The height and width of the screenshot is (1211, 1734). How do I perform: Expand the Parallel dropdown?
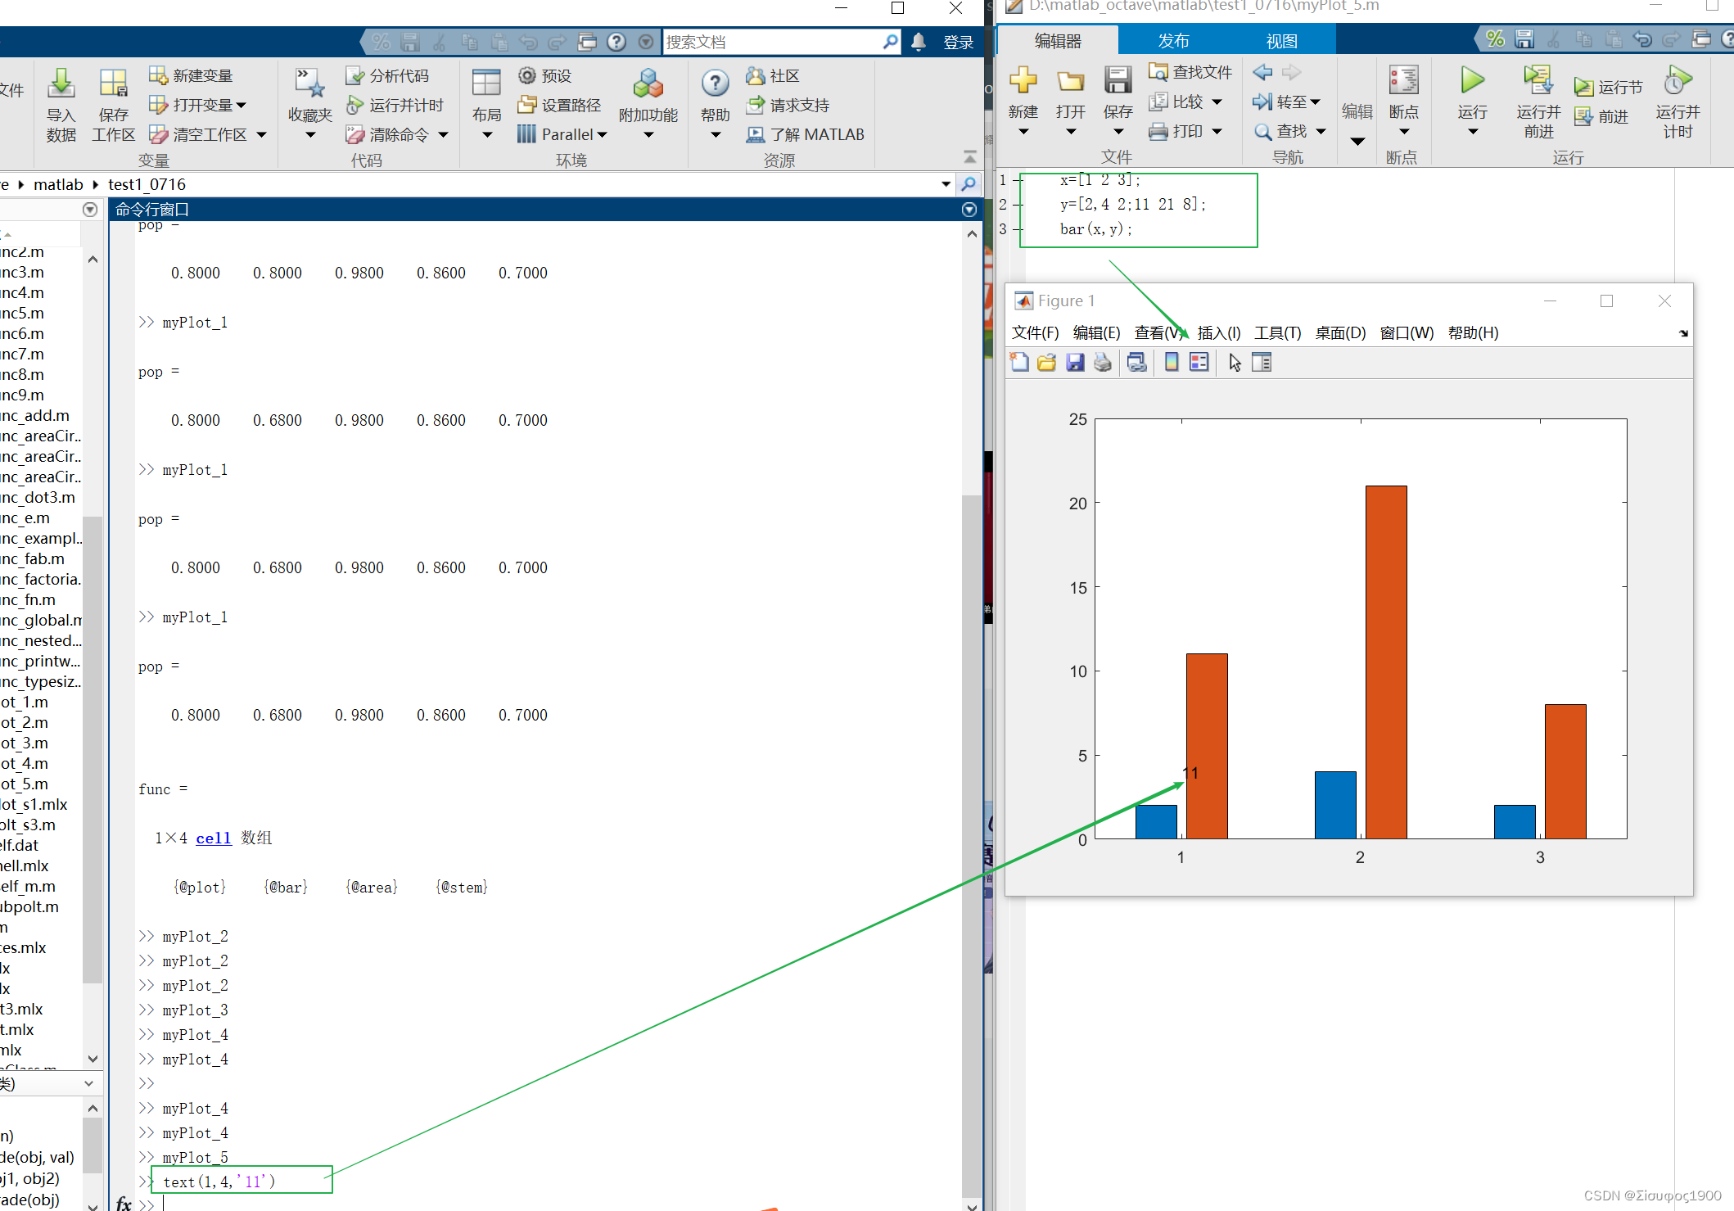coord(603,135)
